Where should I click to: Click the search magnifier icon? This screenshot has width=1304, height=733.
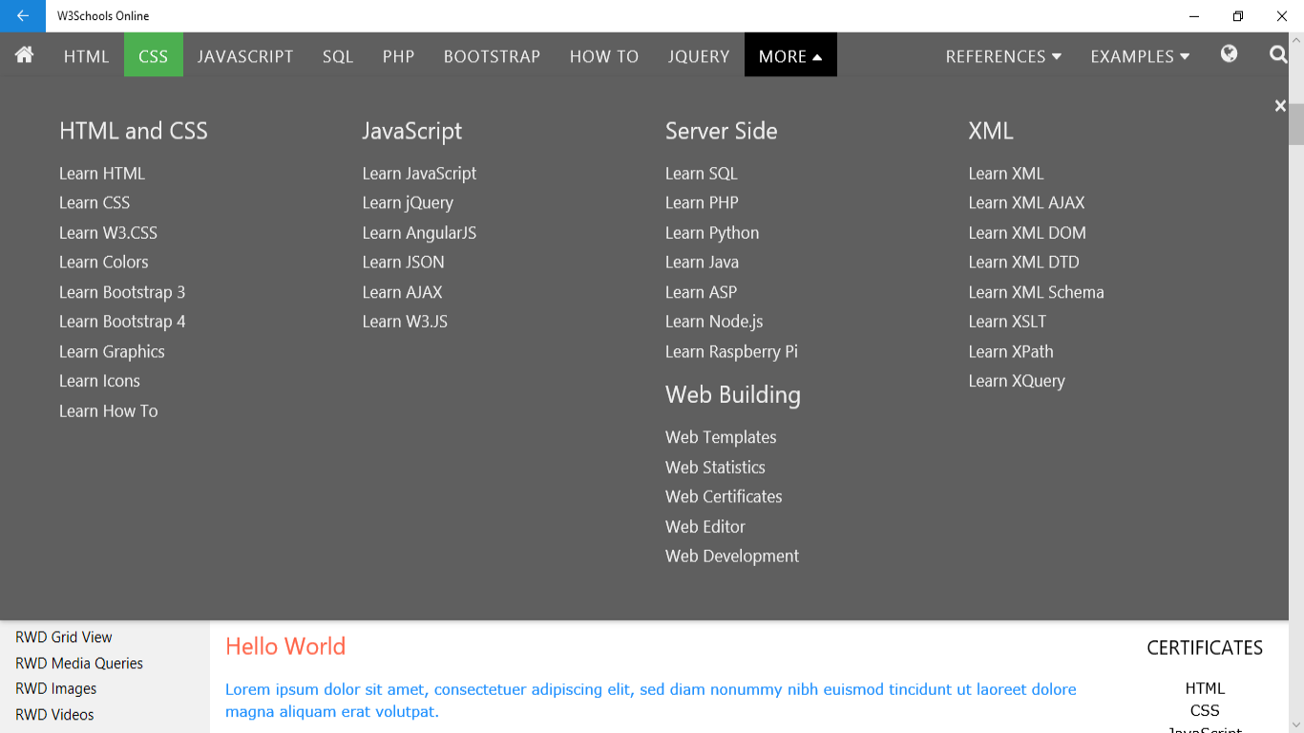[1278, 55]
